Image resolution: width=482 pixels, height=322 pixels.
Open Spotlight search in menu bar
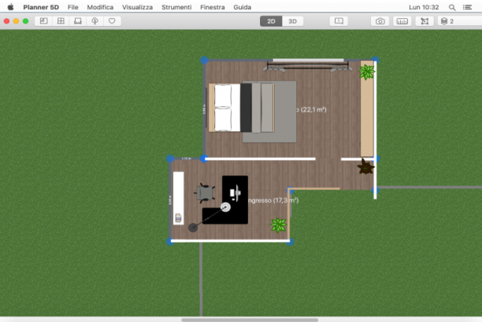point(452,7)
